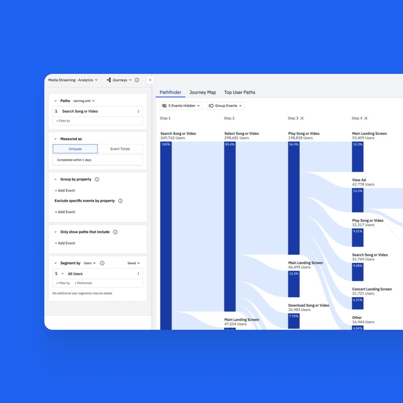Image resolution: width=403 pixels, height=403 pixels.
Task: Switch measurement to Event Totals
Action: (x=120, y=149)
